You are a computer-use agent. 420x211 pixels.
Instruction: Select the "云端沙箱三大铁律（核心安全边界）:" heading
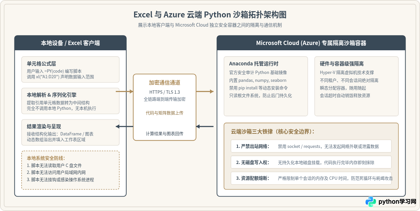[x=273, y=131]
